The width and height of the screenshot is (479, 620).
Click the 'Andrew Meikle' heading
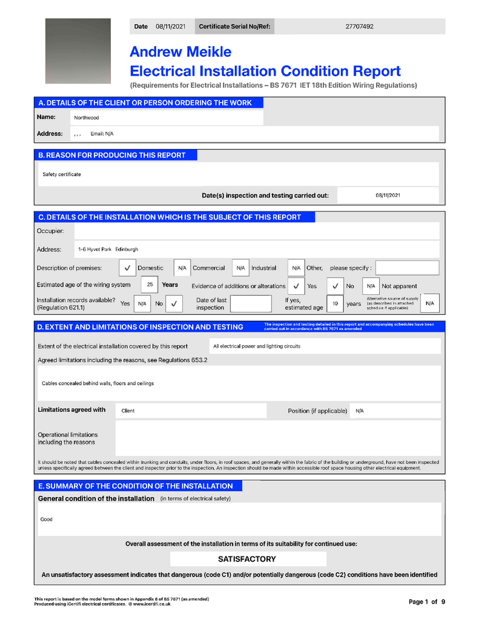(180, 52)
